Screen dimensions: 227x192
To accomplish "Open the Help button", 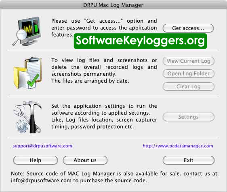I will 36,160.
